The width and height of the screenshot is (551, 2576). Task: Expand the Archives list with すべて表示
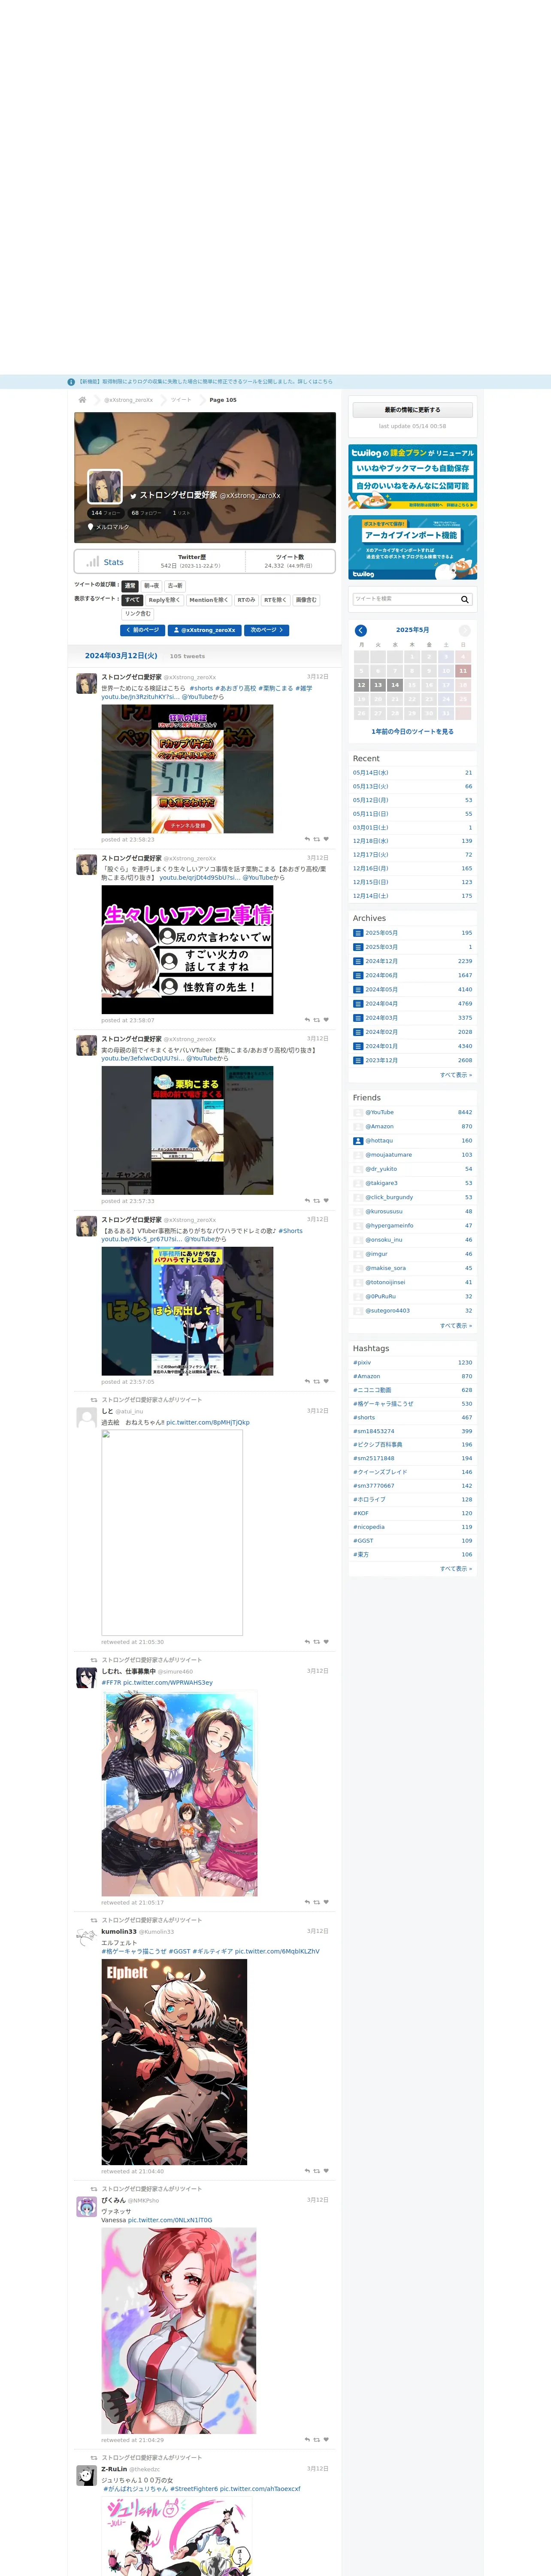tap(456, 1075)
